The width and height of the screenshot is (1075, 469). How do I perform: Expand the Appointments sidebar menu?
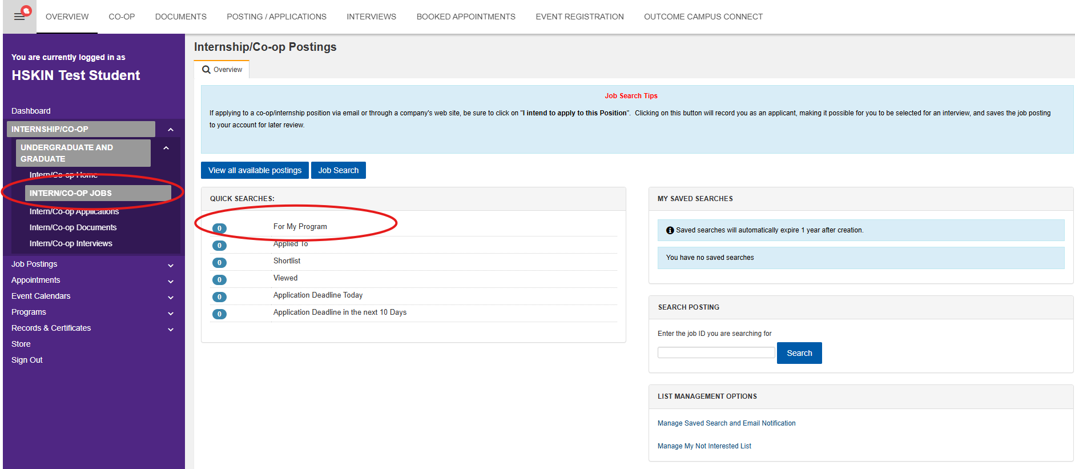click(170, 282)
